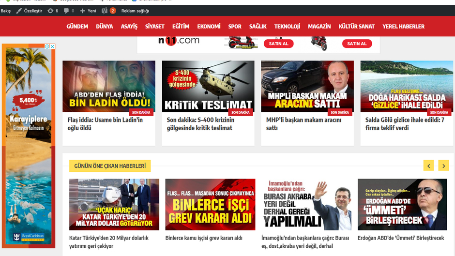Viewport: 455px width, 256px height.
Task: Open the TEKNOLOJİ category
Action: click(287, 27)
